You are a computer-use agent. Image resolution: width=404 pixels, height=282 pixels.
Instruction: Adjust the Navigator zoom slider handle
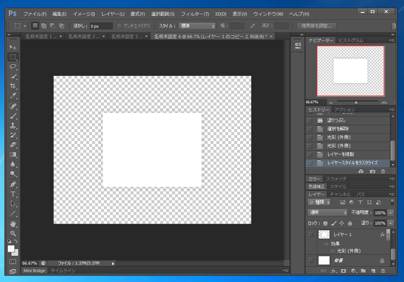pos(356,102)
